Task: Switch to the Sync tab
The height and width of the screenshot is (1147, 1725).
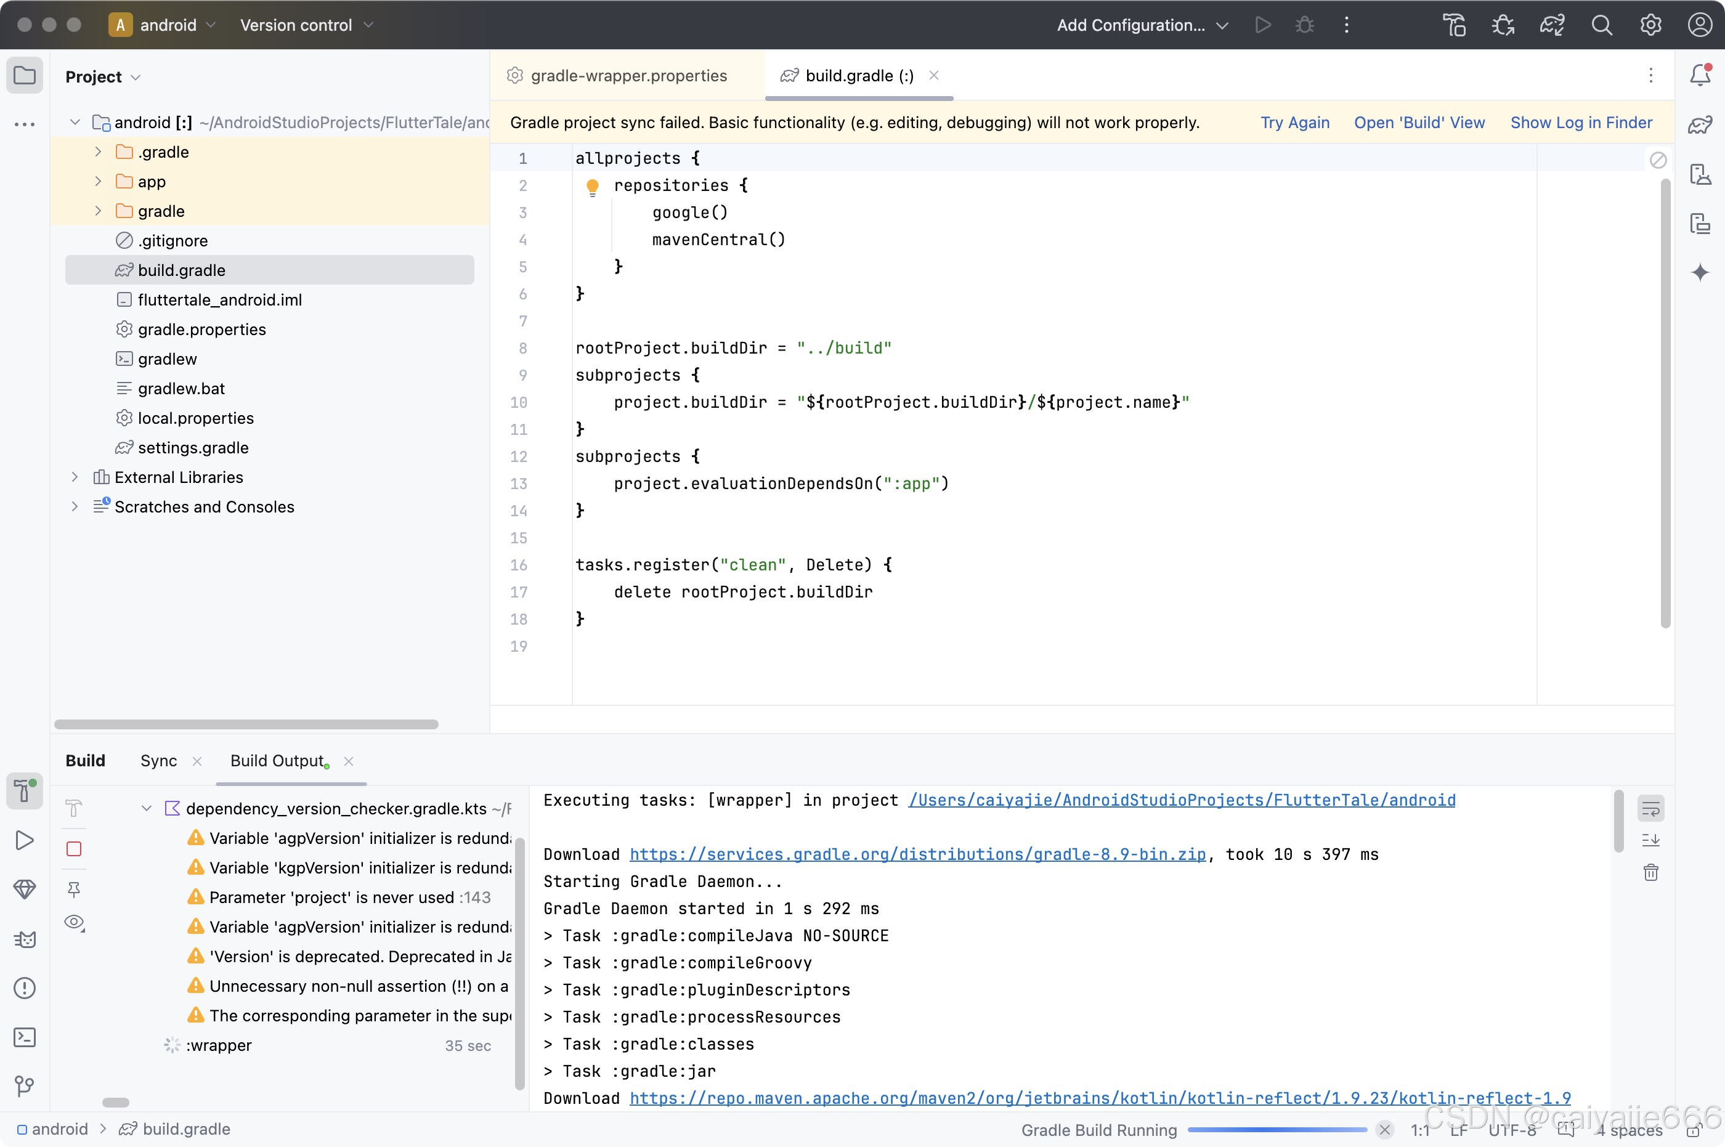Action: [x=158, y=761]
